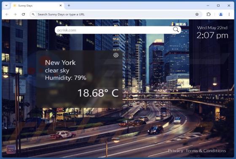Open a new tab with plus button
This screenshot has width=236, height=159.
click(x=69, y=5)
